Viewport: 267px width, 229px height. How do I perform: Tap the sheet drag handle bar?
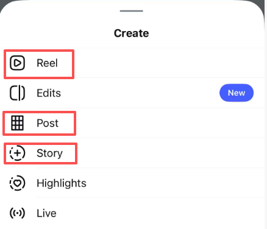tap(132, 11)
